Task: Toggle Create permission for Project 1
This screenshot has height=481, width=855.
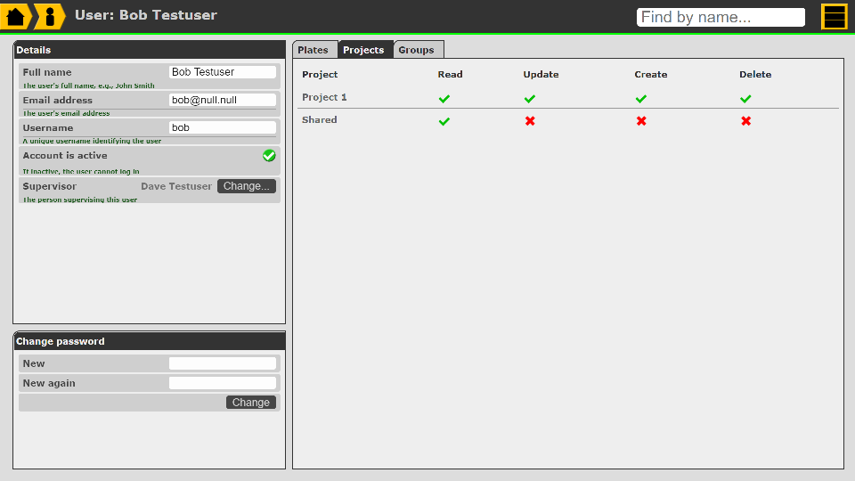Action: [x=641, y=99]
